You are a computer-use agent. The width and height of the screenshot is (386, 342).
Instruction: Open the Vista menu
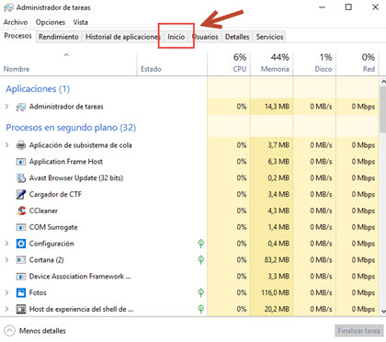(x=80, y=22)
